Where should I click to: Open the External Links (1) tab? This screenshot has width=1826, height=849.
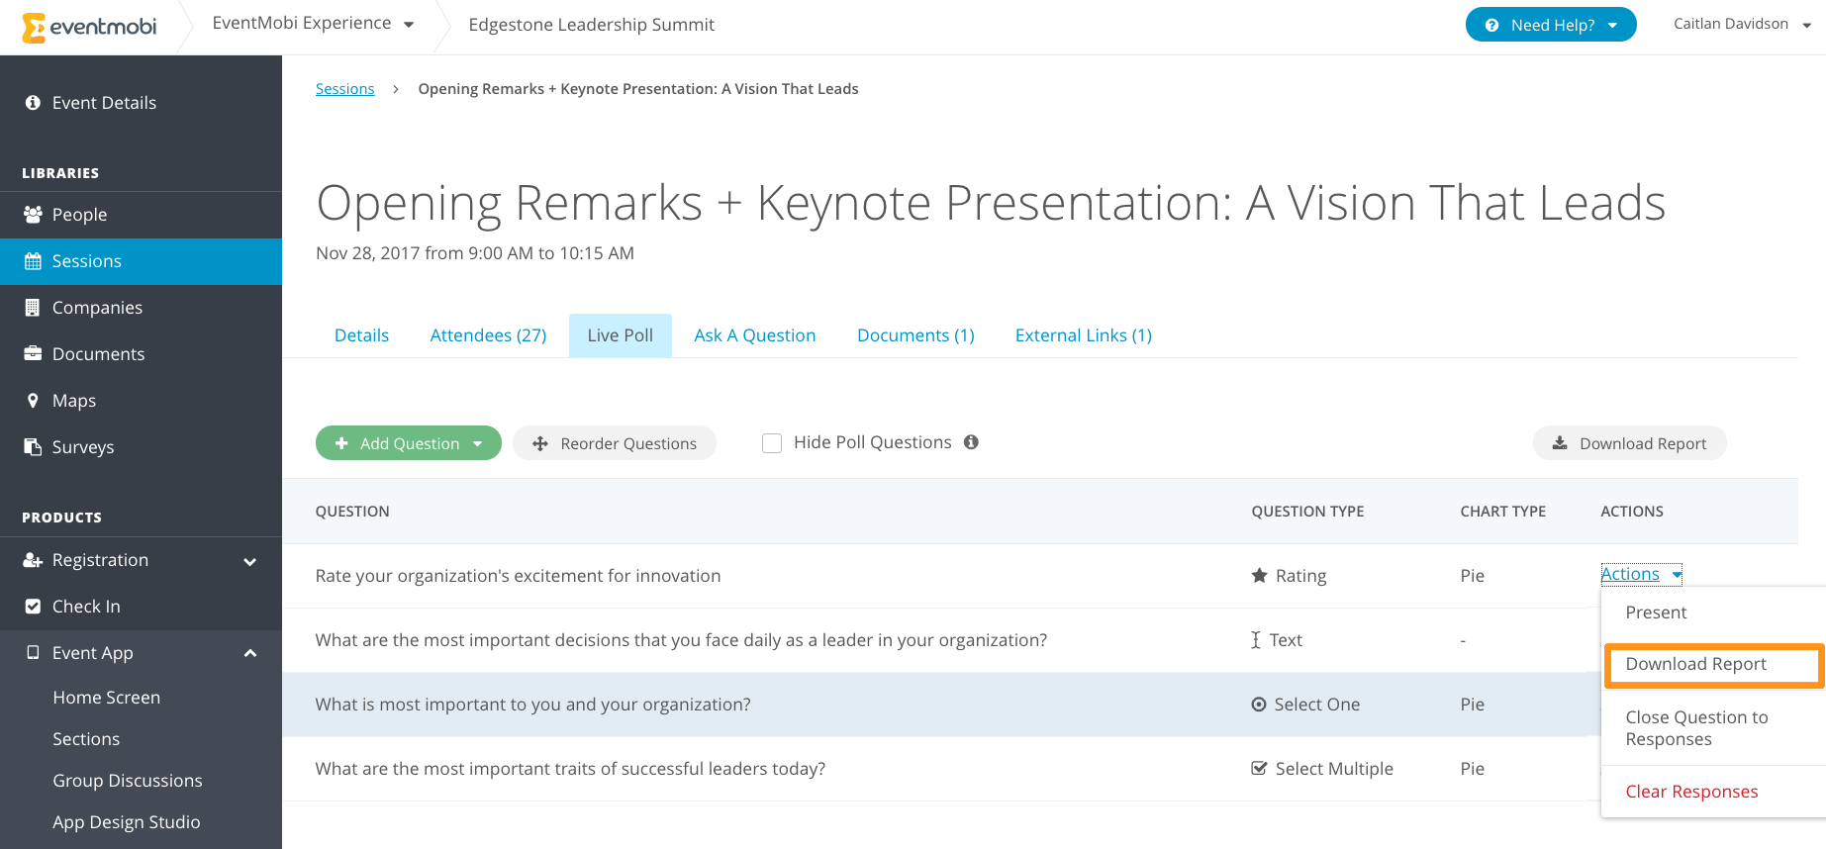tap(1084, 335)
